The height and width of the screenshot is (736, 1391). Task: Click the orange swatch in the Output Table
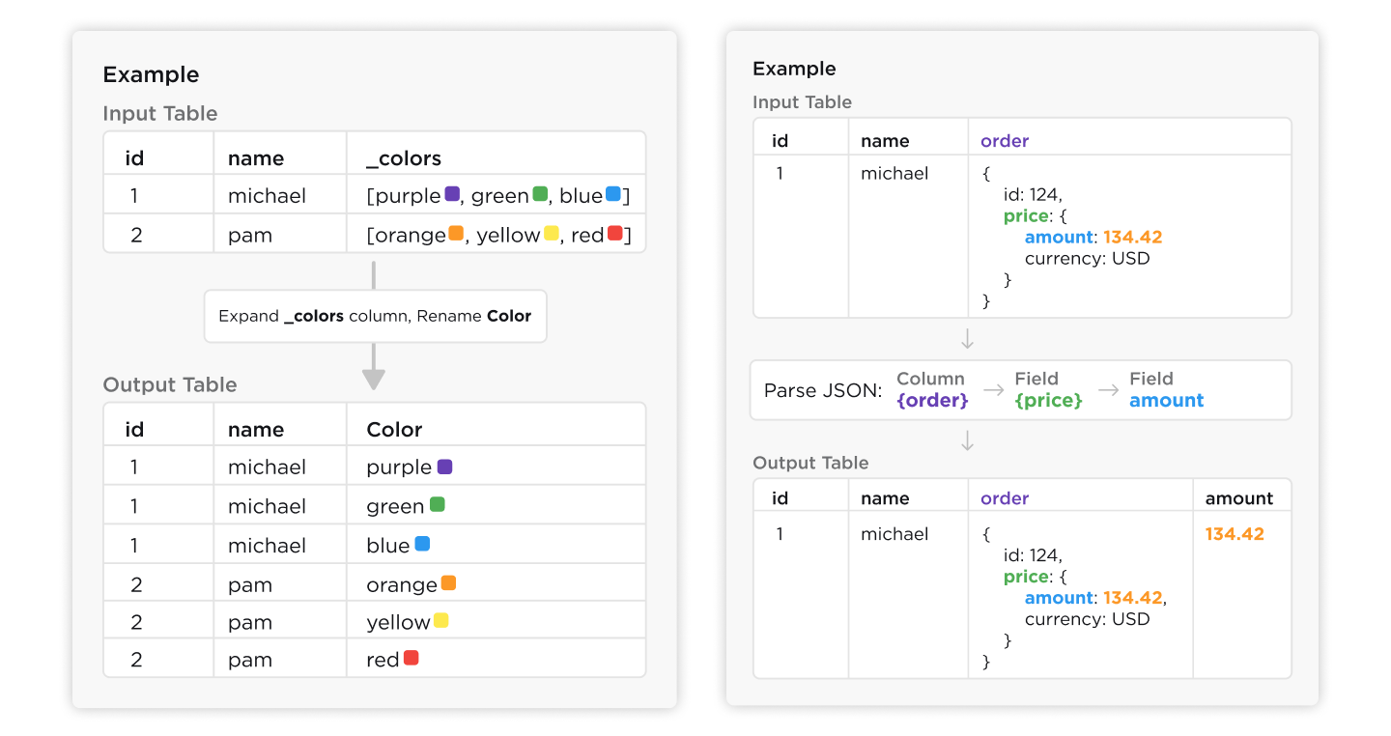point(448,583)
